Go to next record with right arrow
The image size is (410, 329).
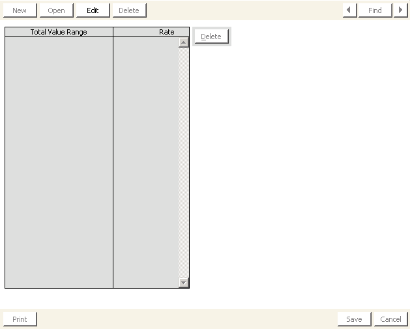pyautogui.click(x=400, y=10)
